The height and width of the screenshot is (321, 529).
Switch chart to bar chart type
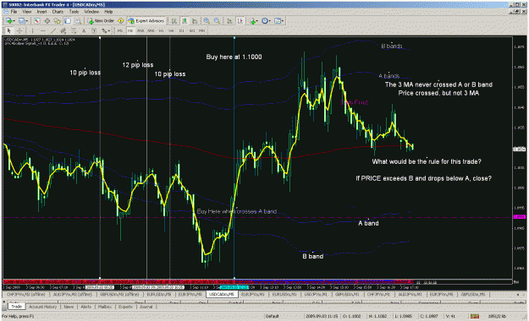pyautogui.click(x=174, y=21)
